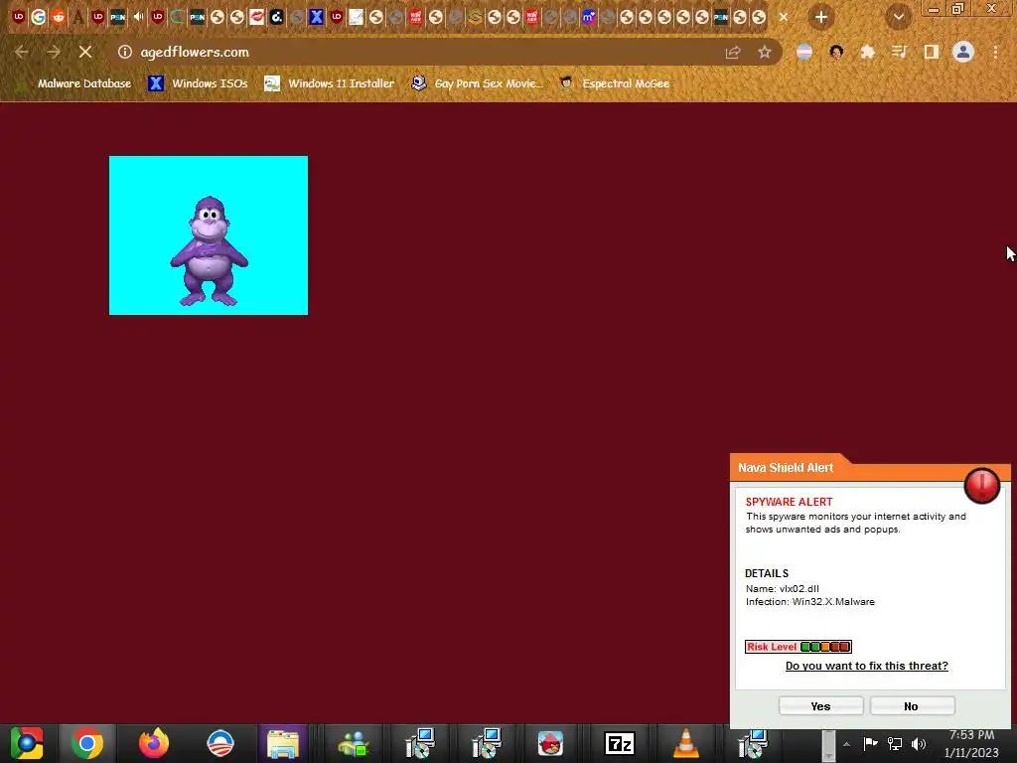Open the Windows ISOs bookmark

coord(198,83)
